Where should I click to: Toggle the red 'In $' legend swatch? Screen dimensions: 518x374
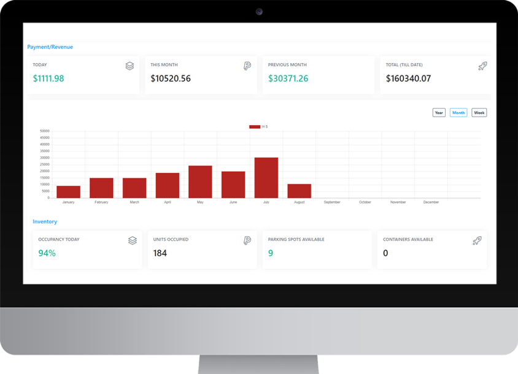tap(254, 127)
